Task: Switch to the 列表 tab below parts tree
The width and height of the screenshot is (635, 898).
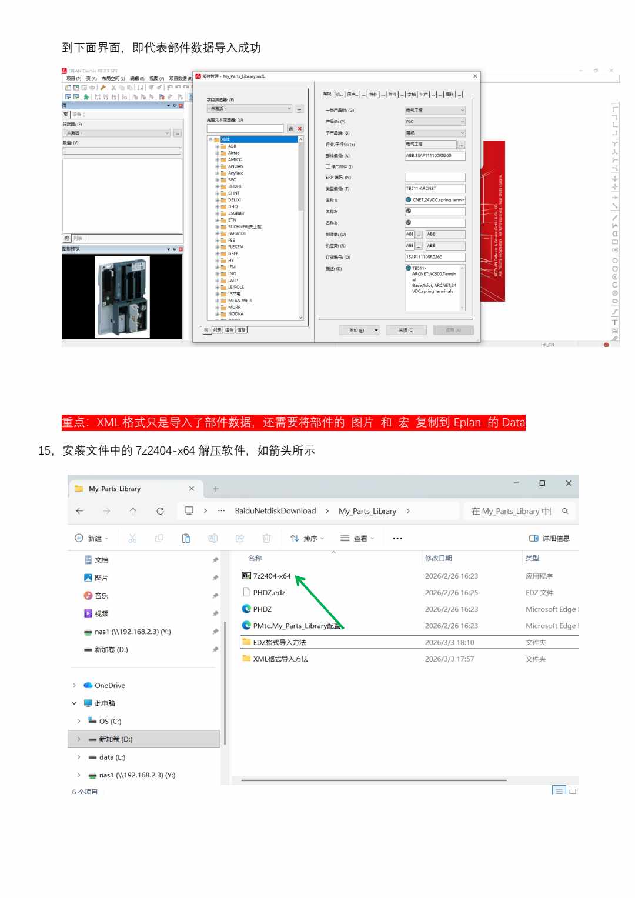Action: tap(218, 330)
